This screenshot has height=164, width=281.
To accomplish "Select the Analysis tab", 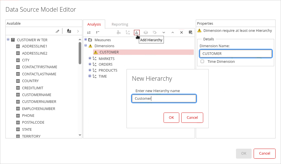I will 94,24.
